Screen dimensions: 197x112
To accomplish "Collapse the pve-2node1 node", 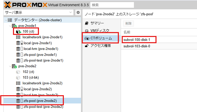I will pyautogui.click(x=10, y=26).
